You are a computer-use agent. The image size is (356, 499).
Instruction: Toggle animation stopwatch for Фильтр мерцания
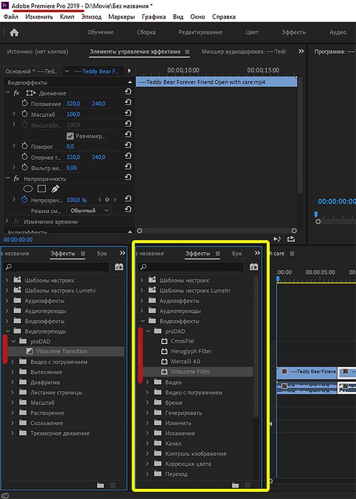tap(24, 168)
